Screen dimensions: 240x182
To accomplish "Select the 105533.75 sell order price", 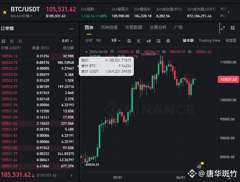I will pos(9,63).
